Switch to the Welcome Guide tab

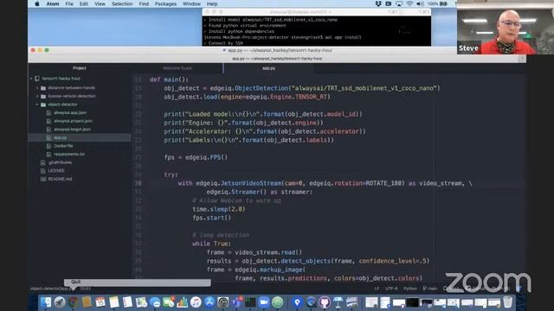pos(177,68)
